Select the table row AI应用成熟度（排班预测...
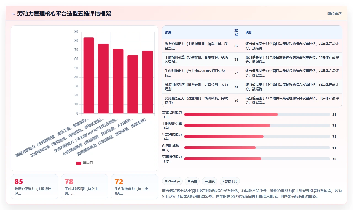 click(x=252, y=87)
